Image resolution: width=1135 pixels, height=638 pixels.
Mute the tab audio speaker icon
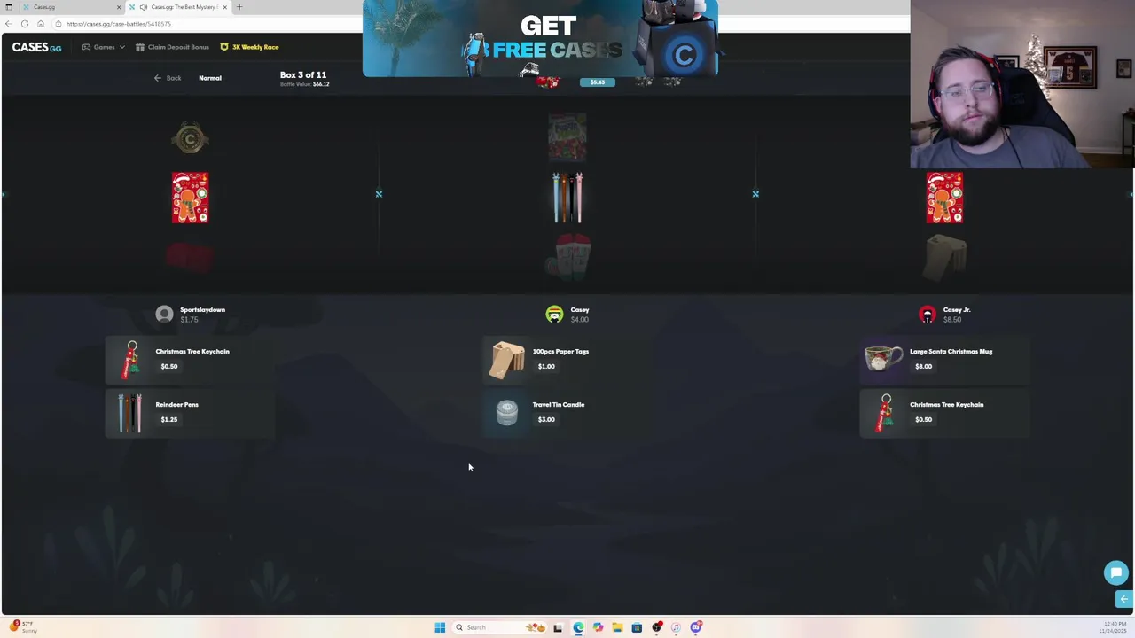(144, 7)
